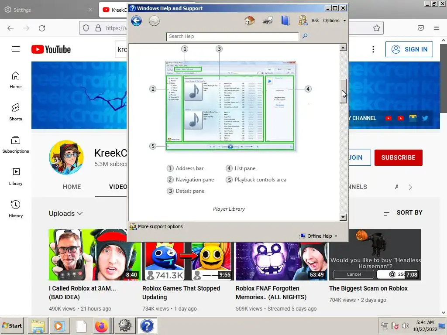The height and width of the screenshot is (335, 447).
Task: Click 'The Biggest Scam on Roblox' title
Action: point(368,288)
